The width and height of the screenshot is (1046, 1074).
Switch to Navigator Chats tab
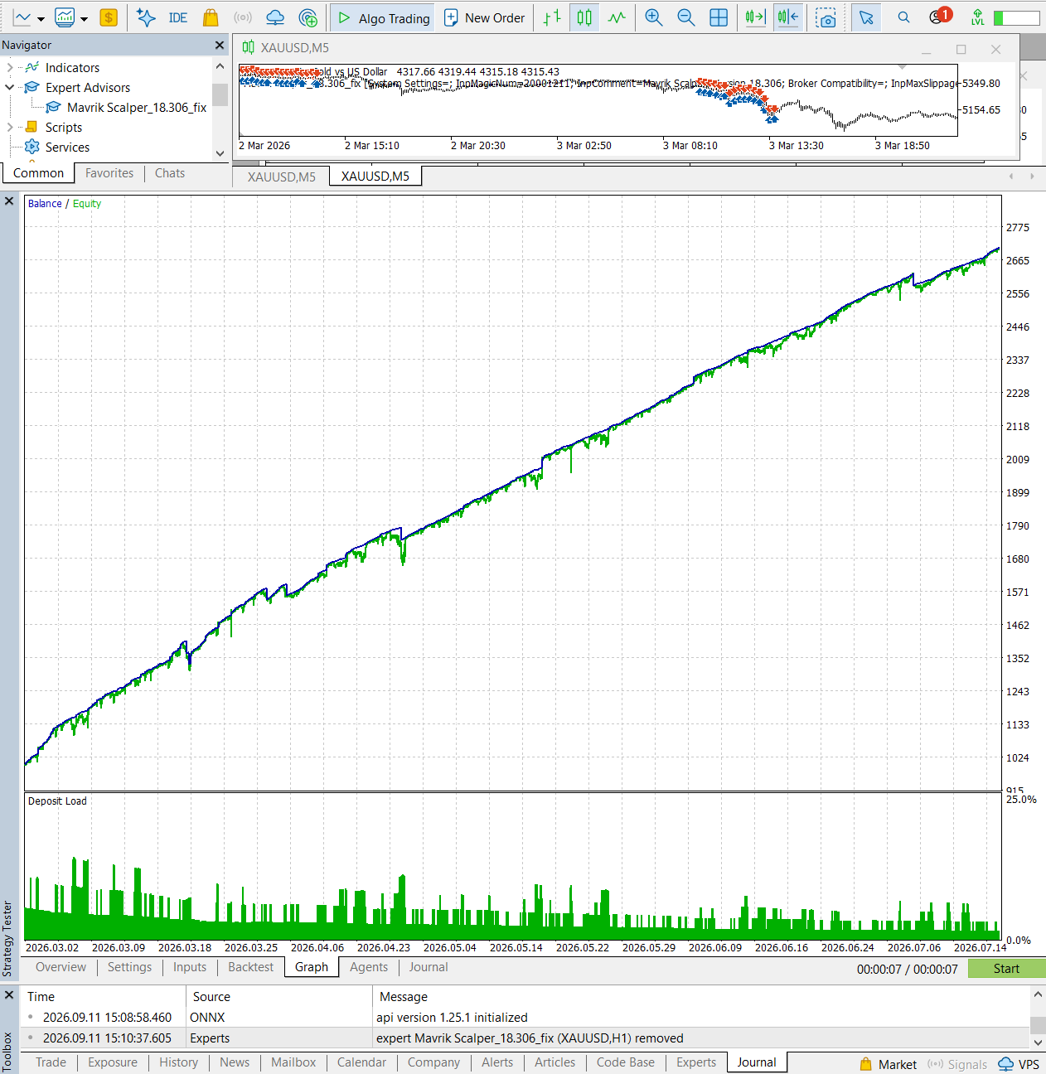(170, 173)
